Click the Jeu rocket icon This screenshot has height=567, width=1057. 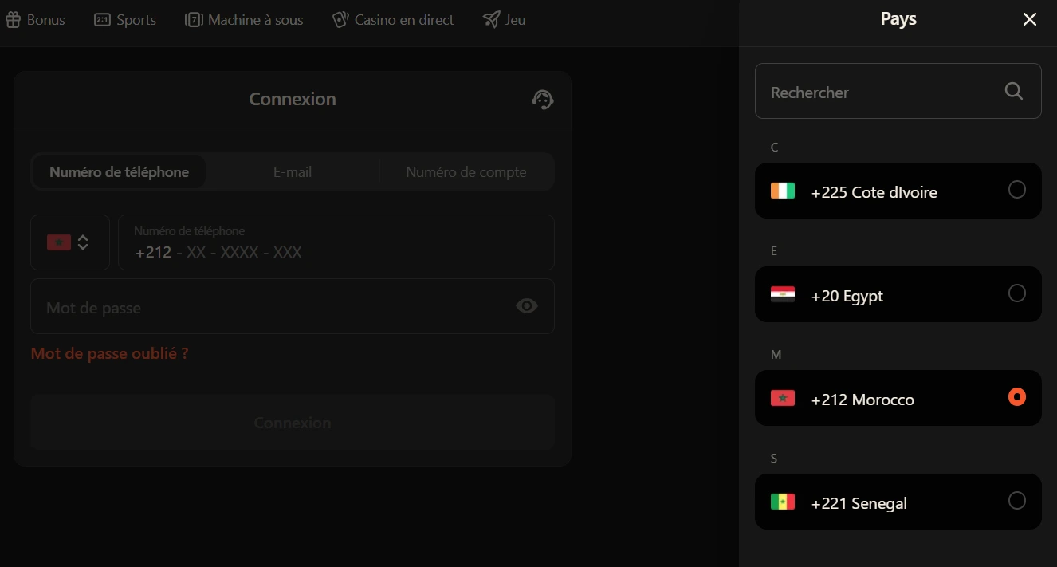(x=492, y=20)
